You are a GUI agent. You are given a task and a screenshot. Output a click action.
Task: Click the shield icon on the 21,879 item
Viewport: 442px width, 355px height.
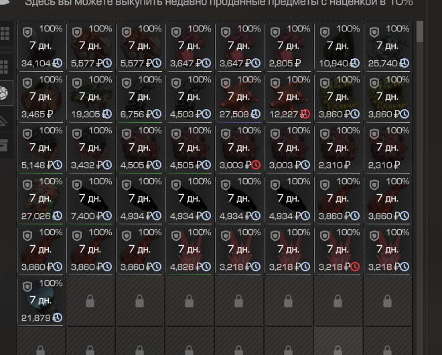click(x=27, y=287)
